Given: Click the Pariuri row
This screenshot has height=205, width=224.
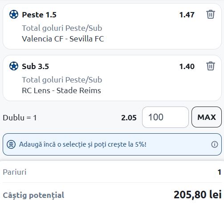Looking at the screenshot, I should click(112, 172).
